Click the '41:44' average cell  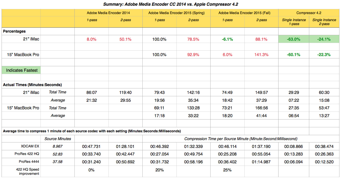(262, 116)
